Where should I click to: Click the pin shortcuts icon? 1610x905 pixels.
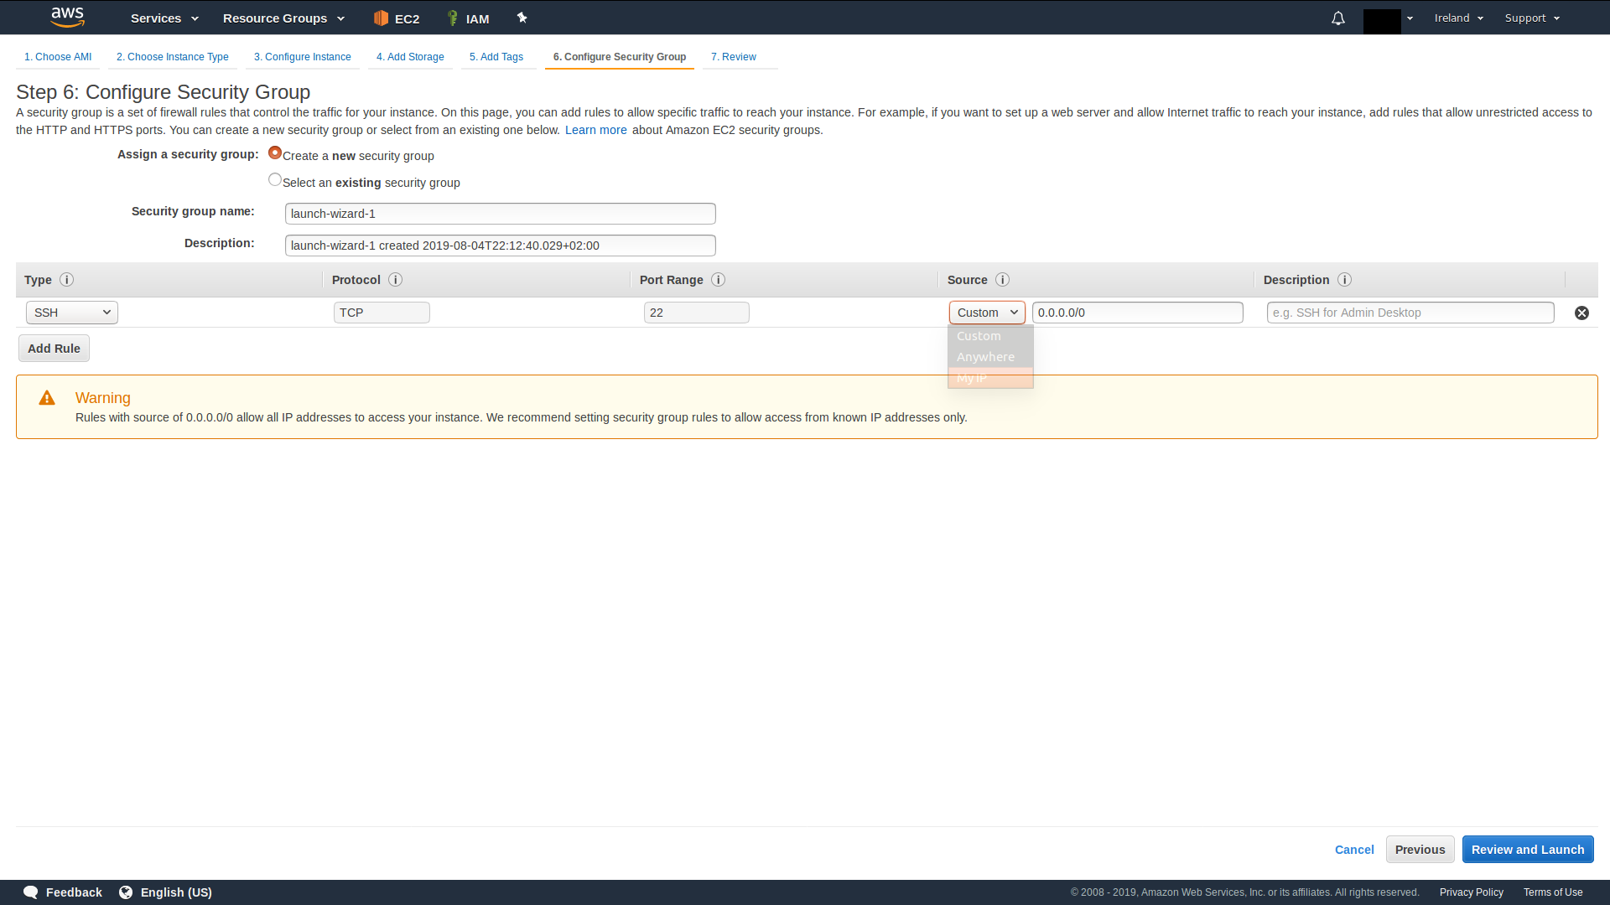[x=522, y=18]
